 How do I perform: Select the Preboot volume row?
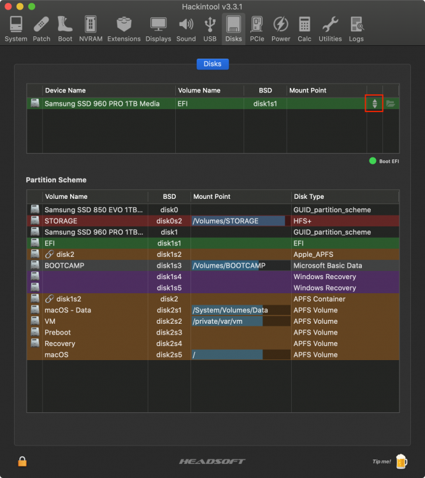tap(213, 332)
